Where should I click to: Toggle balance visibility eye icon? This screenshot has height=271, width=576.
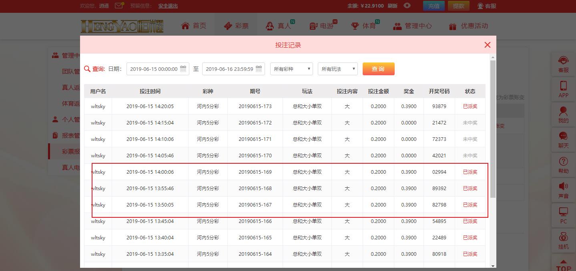coord(407,6)
